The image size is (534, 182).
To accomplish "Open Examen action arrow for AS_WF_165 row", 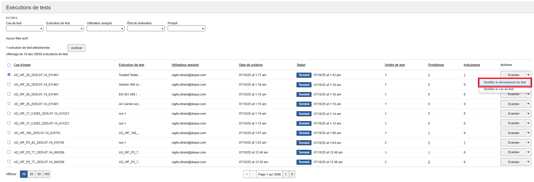I will coord(528,133).
